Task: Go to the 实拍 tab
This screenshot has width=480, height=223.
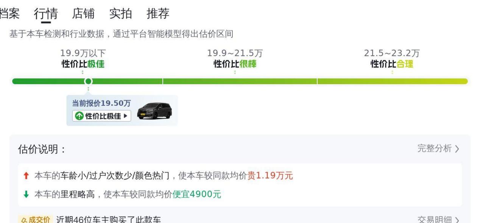Action: (x=121, y=13)
